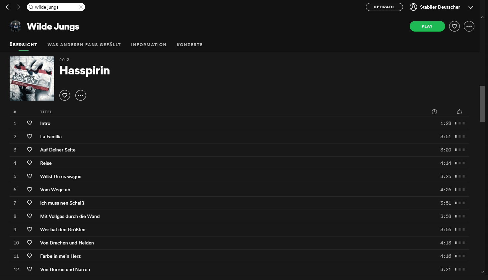Click scroll-up arrow at the scrollbar top

click(482, 17)
